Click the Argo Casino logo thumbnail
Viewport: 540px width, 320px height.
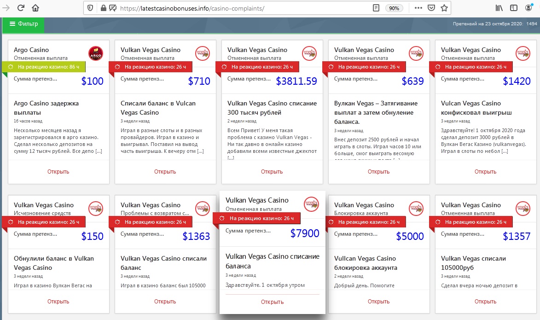pyautogui.click(x=95, y=53)
